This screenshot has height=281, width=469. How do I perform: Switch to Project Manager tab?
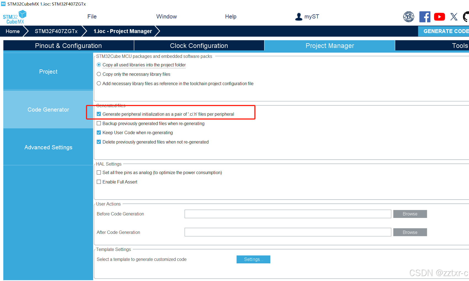click(x=330, y=45)
